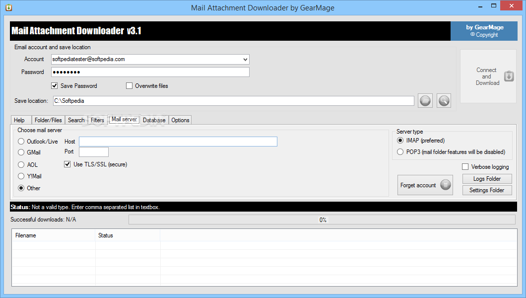Open the Search tab
526x298 pixels.
(76, 120)
